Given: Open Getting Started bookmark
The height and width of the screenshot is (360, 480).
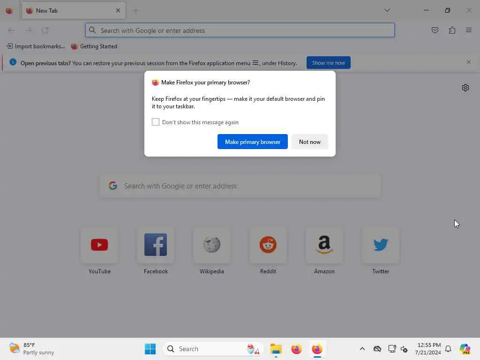Looking at the screenshot, I should tap(94, 46).
